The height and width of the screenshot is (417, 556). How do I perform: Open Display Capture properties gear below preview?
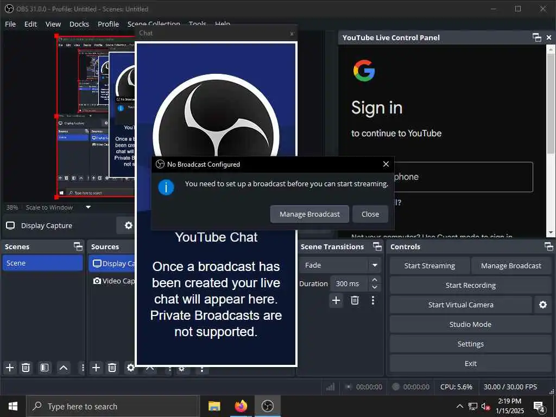pyautogui.click(x=128, y=225)
